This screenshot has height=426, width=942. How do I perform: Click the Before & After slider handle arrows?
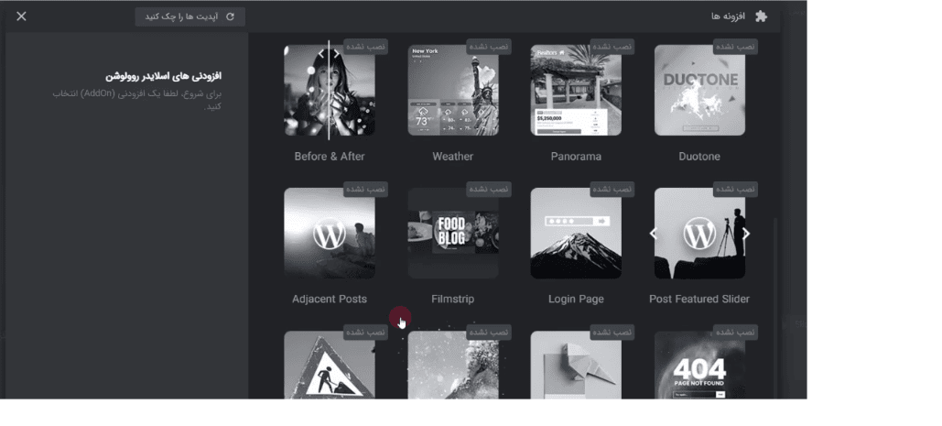pos(329,54)
